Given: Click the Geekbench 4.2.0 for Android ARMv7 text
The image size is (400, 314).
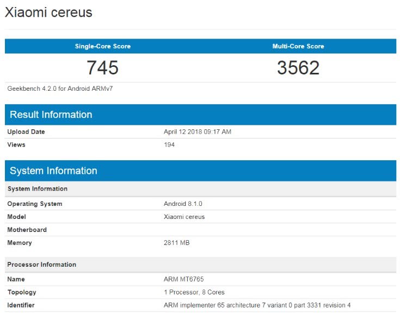Looking at the screenshot, I should click(x=60, y=88).
